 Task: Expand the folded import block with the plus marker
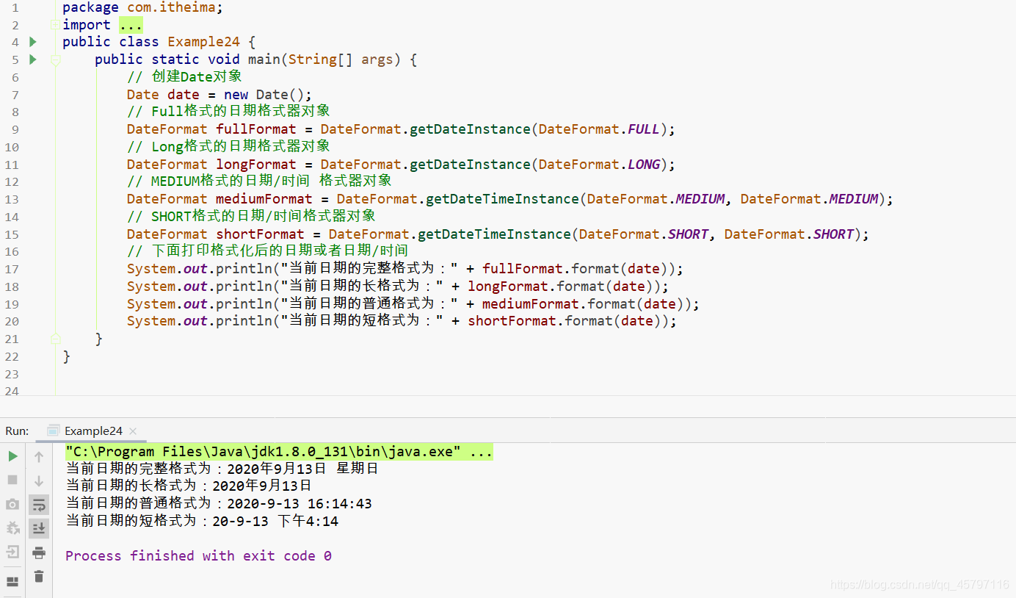[x=55, y=25]
